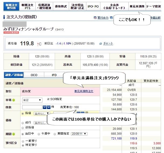The height and width of the screenshot is (153, 164).
Task: Click ask price 120.0 in order book
Action: (133, 134)
